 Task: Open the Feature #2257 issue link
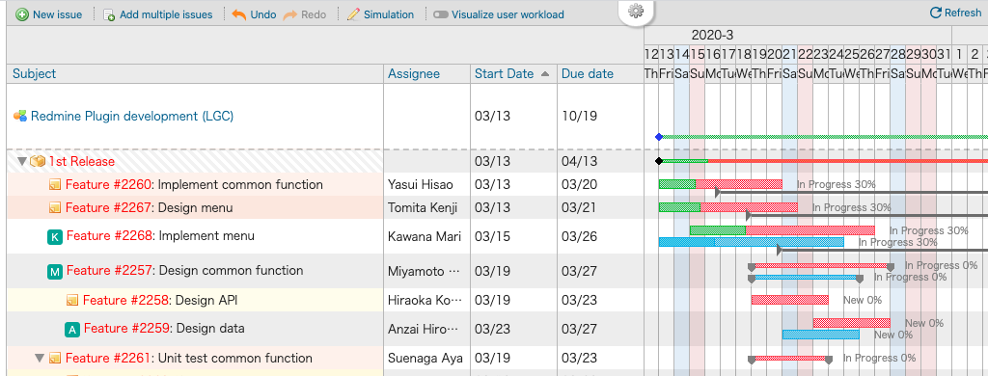109,270
